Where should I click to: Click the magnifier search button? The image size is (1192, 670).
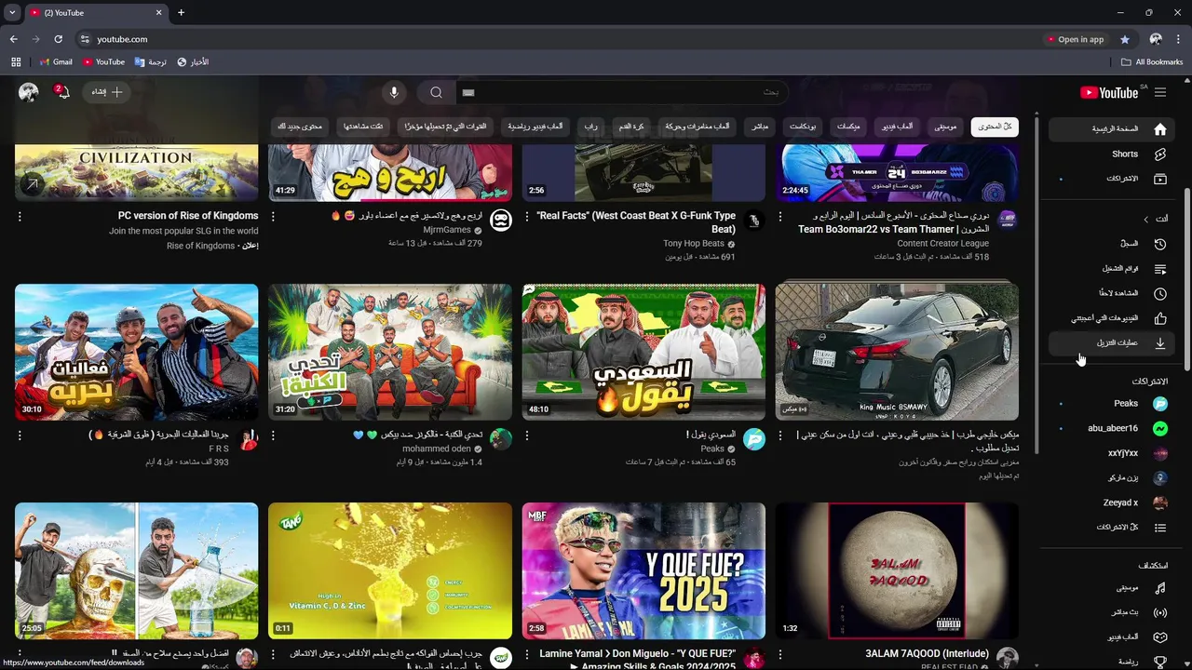click(x=436, y=92)
